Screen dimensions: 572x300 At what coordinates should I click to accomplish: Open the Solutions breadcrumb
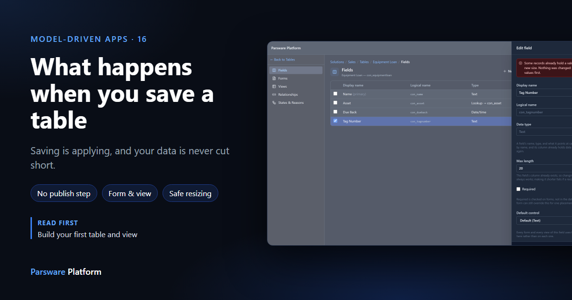coord(337,62)
